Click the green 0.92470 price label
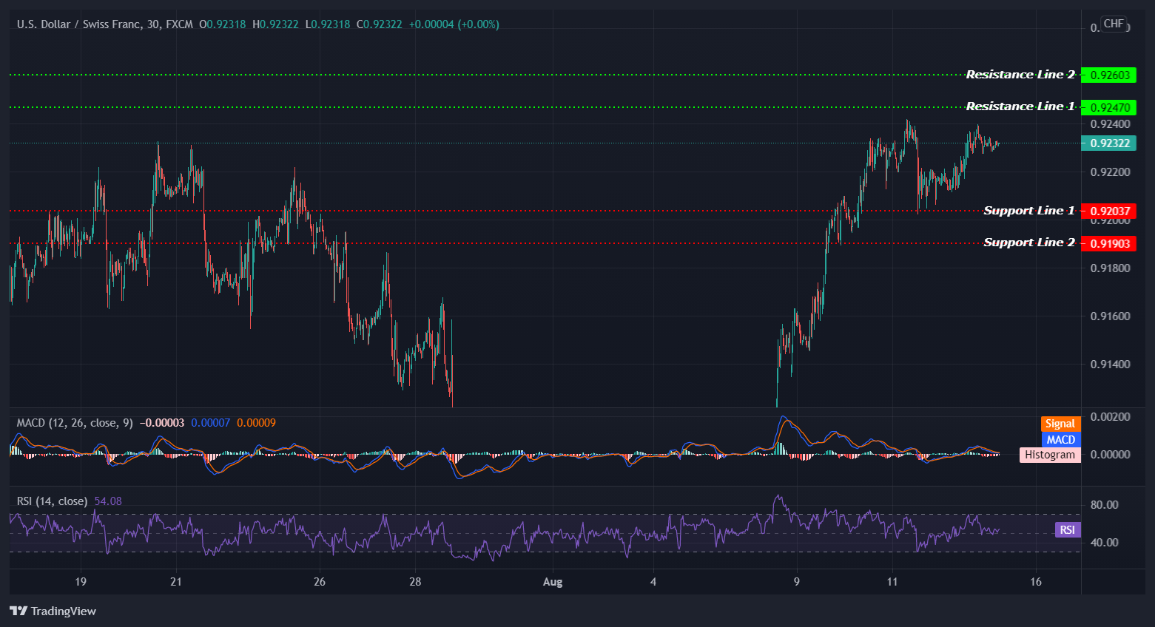The height and width of the screenshot is (627, 1155). pyautogui.click(x=1108, y=107)
